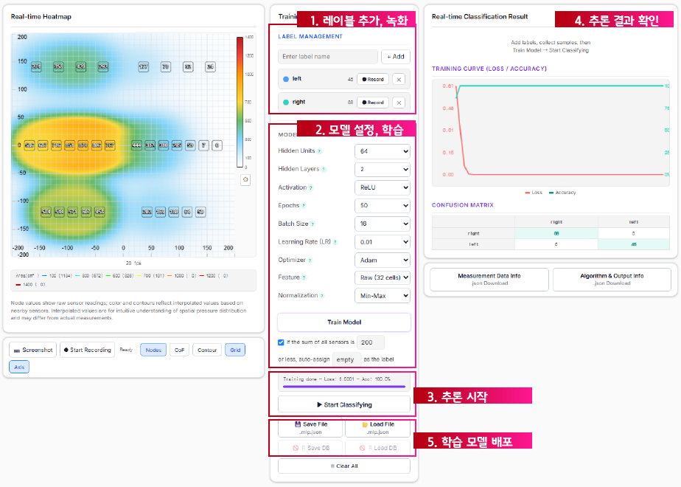Image resolution: width=681 pixels, height=487 pixels.
Task: Open the Epochs dropdown
Action: [383, 206]
